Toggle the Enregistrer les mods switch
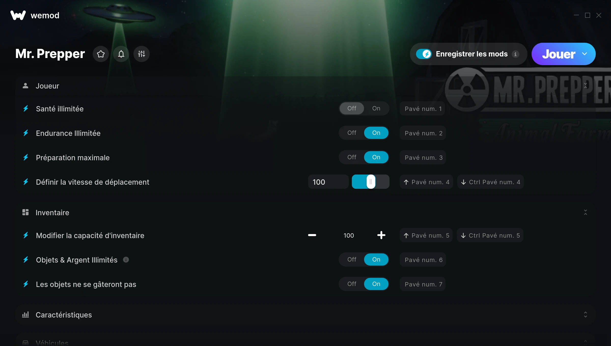The width and height of the screenshot is (611, 346). (x=424, y=54)
